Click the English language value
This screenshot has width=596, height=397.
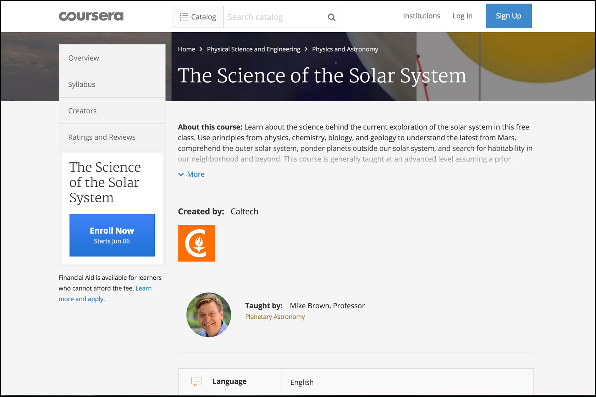click(302, 382)
